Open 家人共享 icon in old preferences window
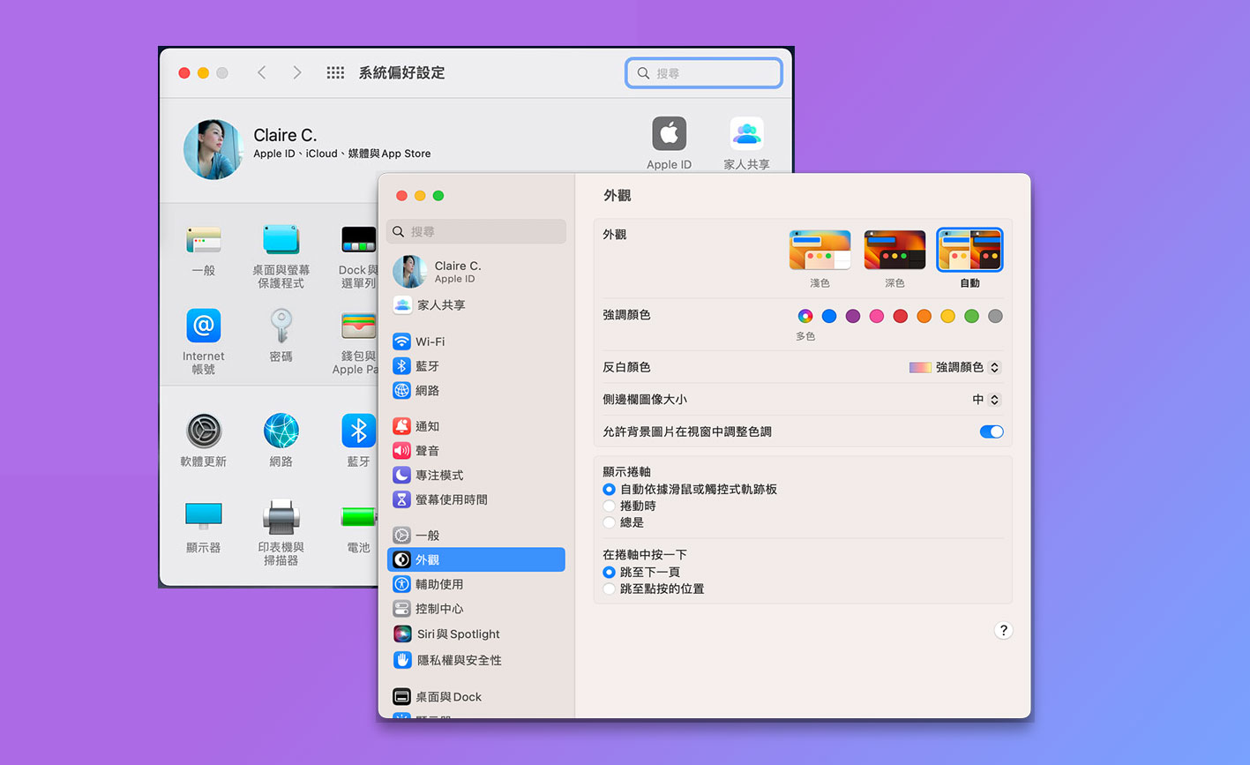 (746, 135)
